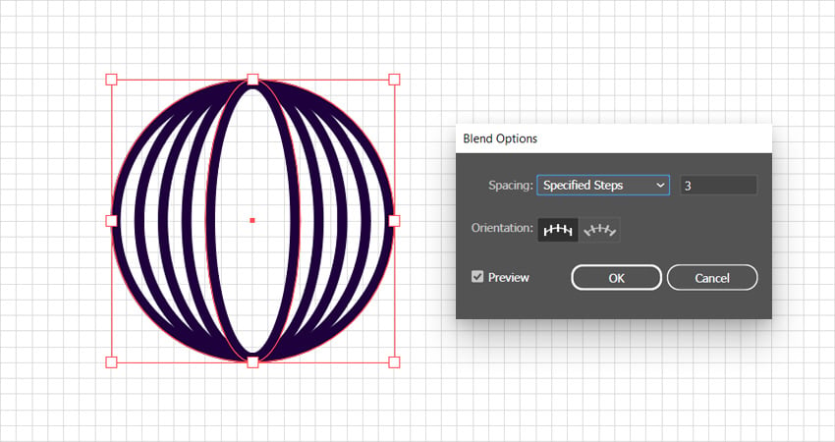Cancel the Blend Options dialog
The height and width of the screenshot is (442, 835).
(712, 277)
